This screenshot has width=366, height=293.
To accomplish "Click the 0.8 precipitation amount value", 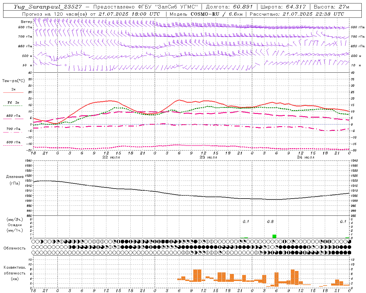I will coord(270,222).
